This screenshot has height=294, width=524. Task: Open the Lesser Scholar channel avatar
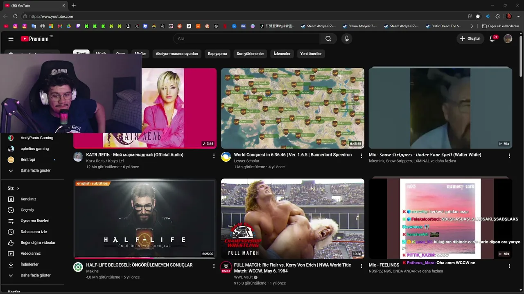click(x=226, y=157)
